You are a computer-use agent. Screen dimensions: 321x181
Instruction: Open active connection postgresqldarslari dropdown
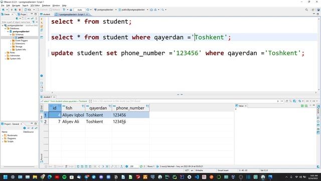point(105,10)
